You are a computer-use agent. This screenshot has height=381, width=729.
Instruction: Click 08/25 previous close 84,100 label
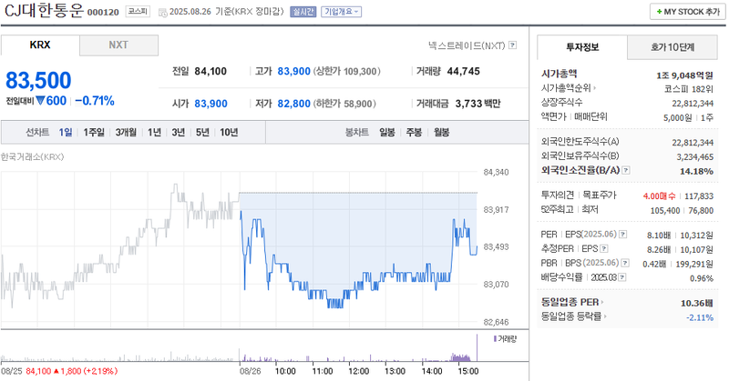(x=59, y=371)
